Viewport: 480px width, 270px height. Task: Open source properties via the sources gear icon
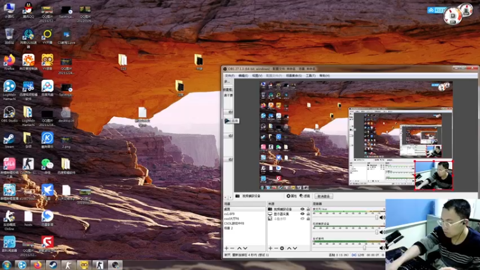[x=282, y=248]
